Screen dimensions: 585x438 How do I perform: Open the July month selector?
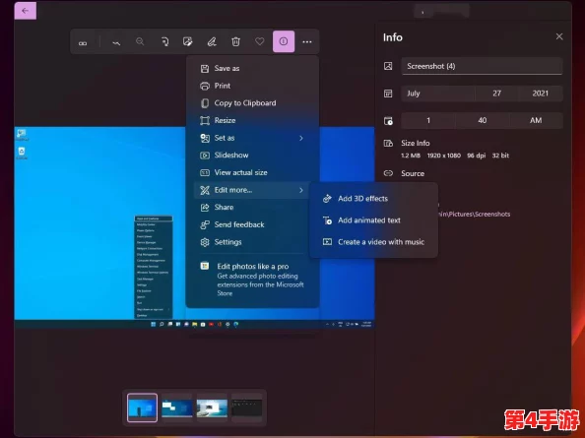click(x=438, y=94)
